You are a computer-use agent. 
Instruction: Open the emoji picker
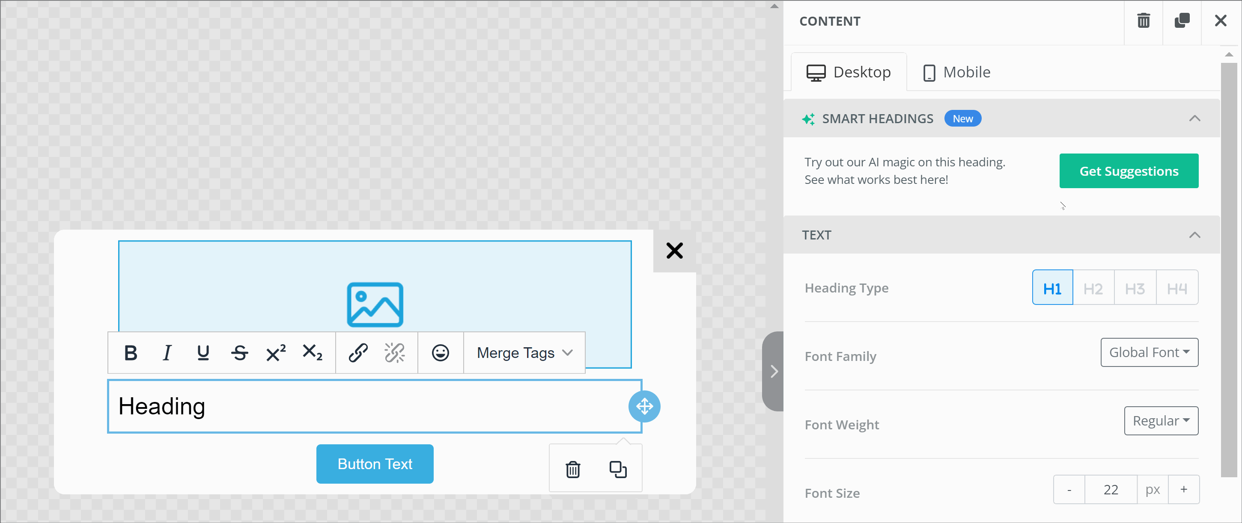tap(440, 352)
